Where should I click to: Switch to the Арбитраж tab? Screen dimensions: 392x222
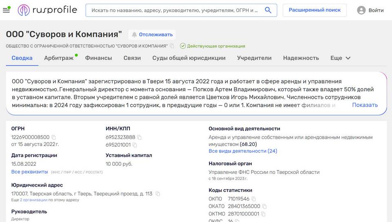click(59, 58)
